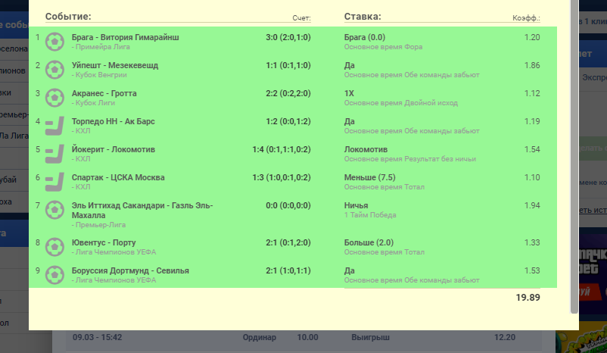
Task: Click the Кубок Венгрии league label
Action: pyautogui.click(x=99, y=75)
